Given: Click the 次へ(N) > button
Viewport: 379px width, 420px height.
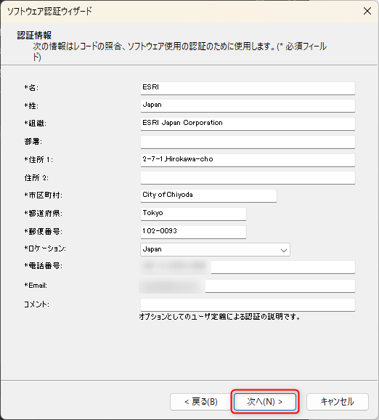Looking at the screenshot, I should coord(265,402).
